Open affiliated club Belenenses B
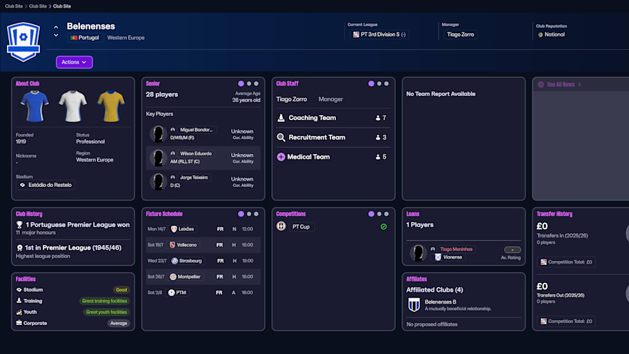This screenshot has width=629, height=354. point(441,302)
